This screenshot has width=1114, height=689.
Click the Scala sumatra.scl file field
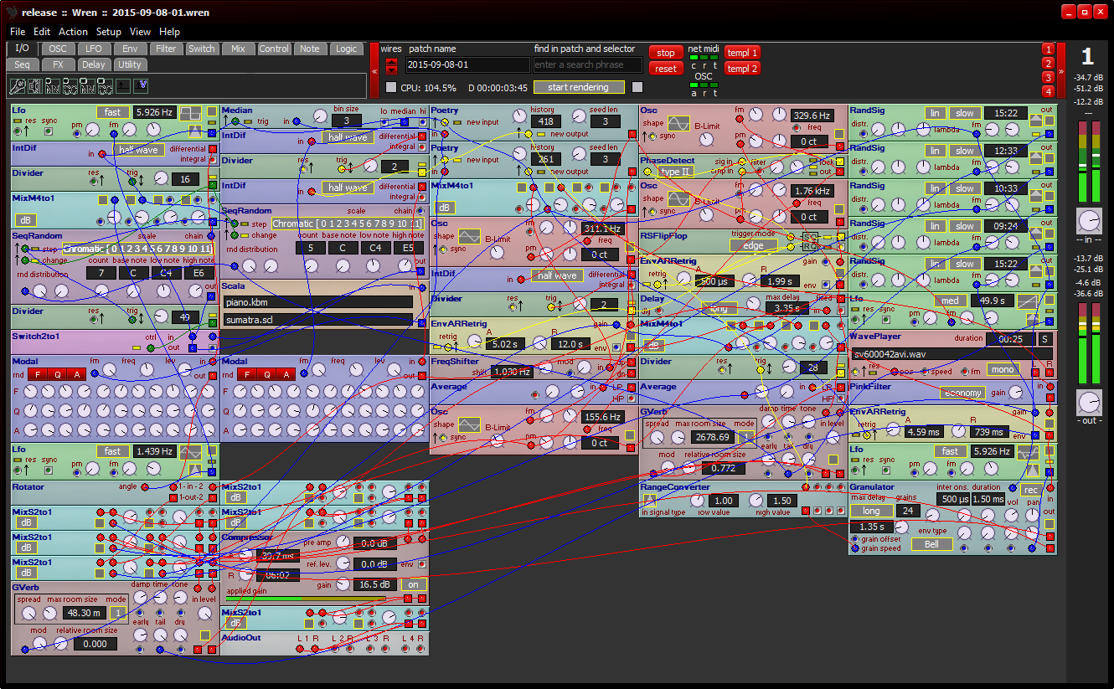pos(318,320)
